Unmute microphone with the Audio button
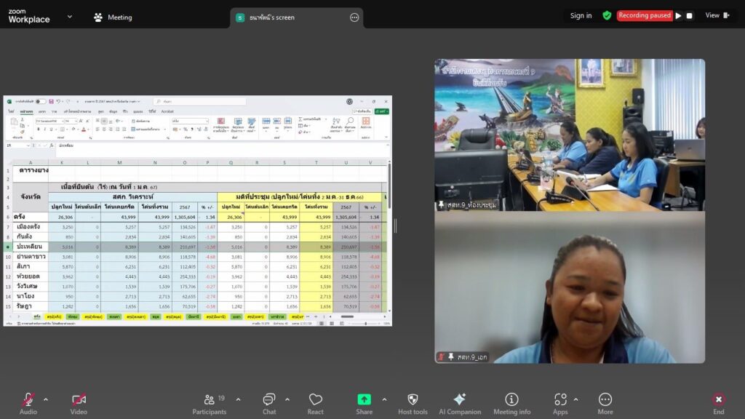The height and width of the screenshot is (419, 745). pos(28,400)
